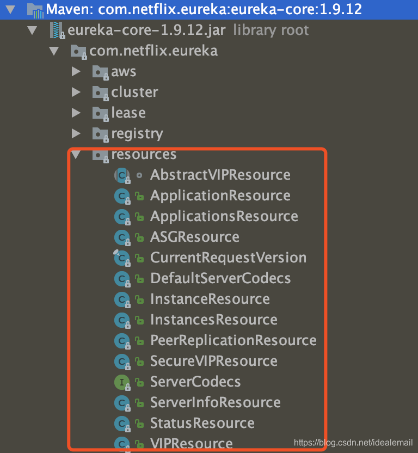Open VIPResource class
The image size is (418, 453).
click(191, 444)
